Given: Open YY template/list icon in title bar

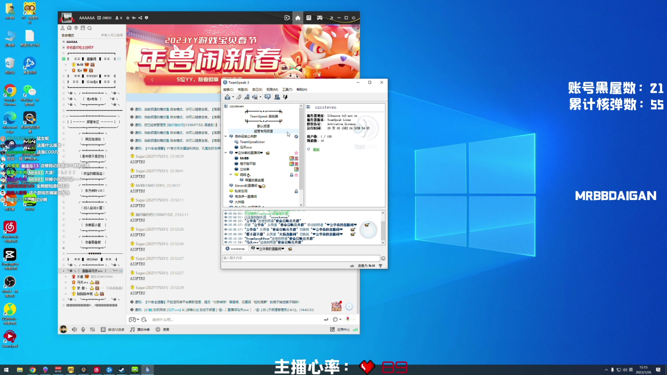Looking at the screenshot, I should click(309, 18).
